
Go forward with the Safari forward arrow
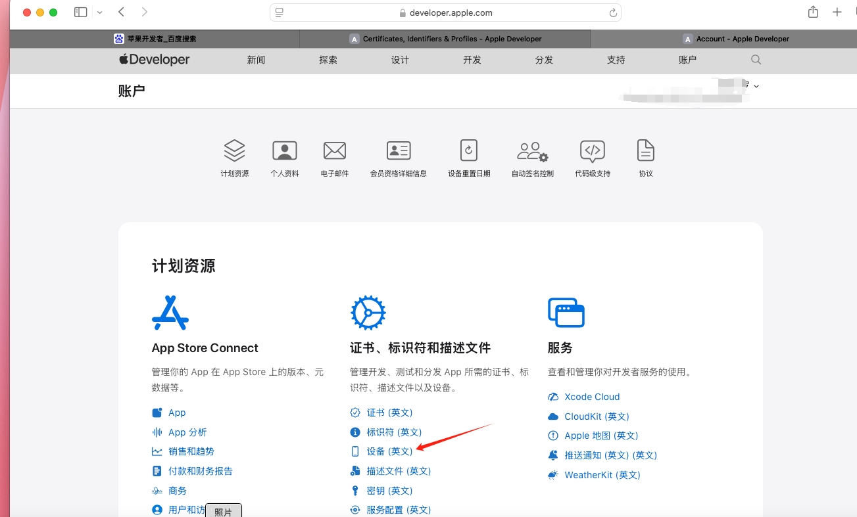(145, 12)
